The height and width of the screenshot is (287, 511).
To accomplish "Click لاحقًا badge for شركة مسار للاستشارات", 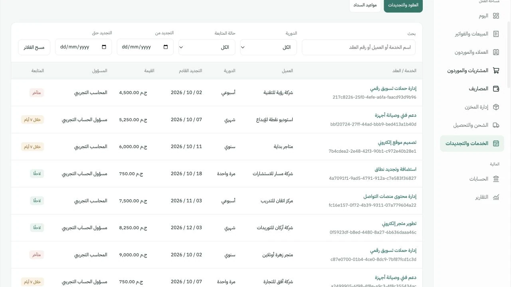I will 37,174.
